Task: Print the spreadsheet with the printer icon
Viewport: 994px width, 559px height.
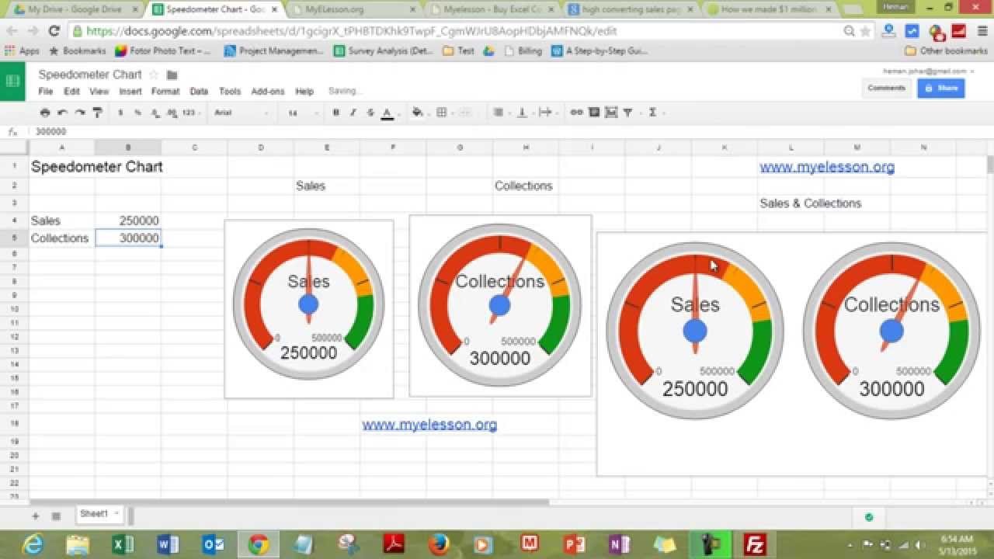Action: point(45,113)
